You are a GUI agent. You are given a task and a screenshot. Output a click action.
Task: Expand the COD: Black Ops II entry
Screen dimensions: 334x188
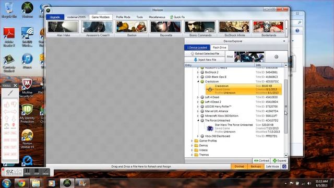click(x=198, y=77)
